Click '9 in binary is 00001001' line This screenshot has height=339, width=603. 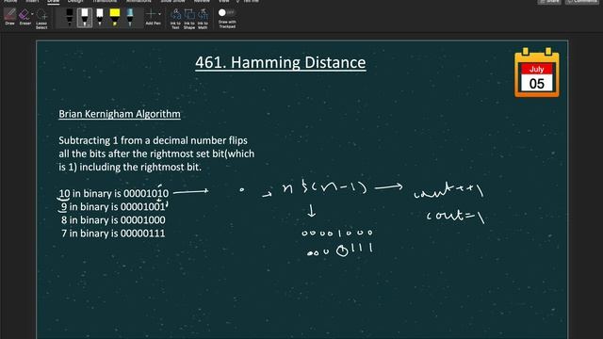[x=113, y=207]
